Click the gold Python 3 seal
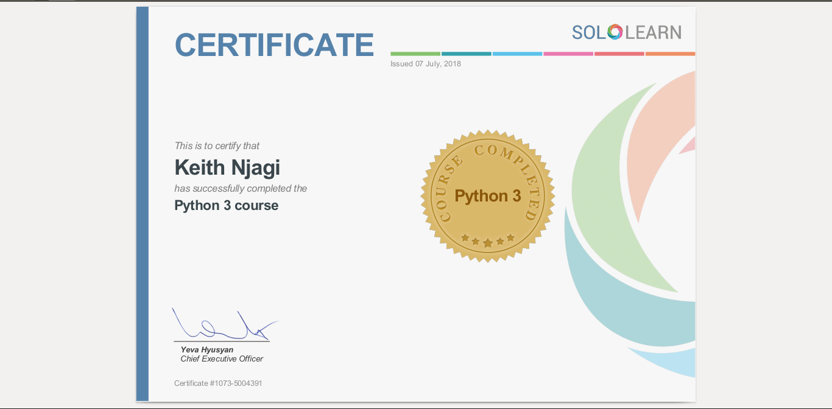Image resolution: width=832 pixels, height=409 pixels. [488, 196]
